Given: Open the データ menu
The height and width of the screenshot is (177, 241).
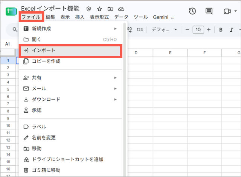Looking at the screenshot, I should [x=121, y=17].
